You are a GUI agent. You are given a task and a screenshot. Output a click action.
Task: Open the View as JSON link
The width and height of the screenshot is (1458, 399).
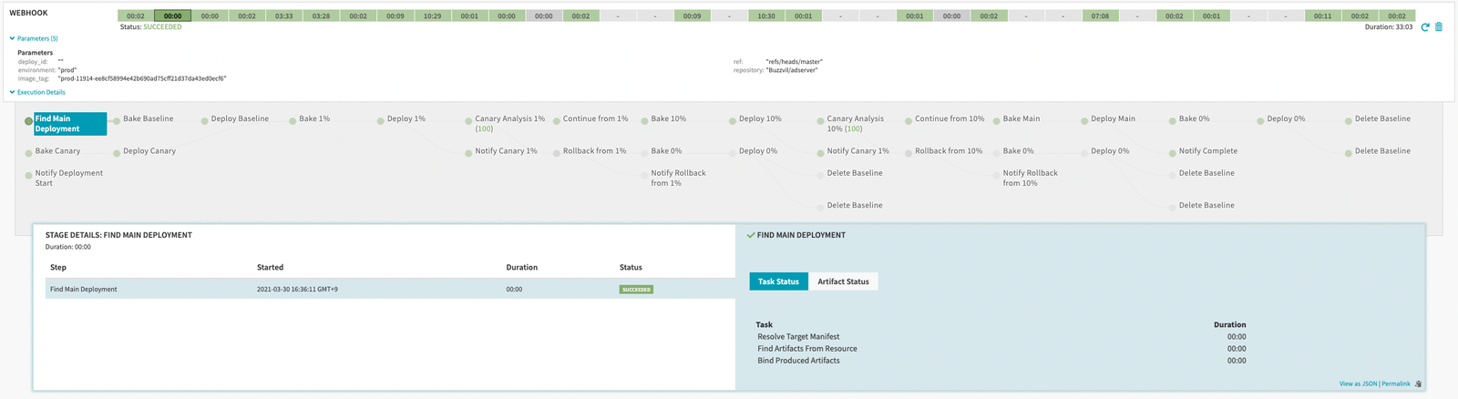[x=1358, y=384]
